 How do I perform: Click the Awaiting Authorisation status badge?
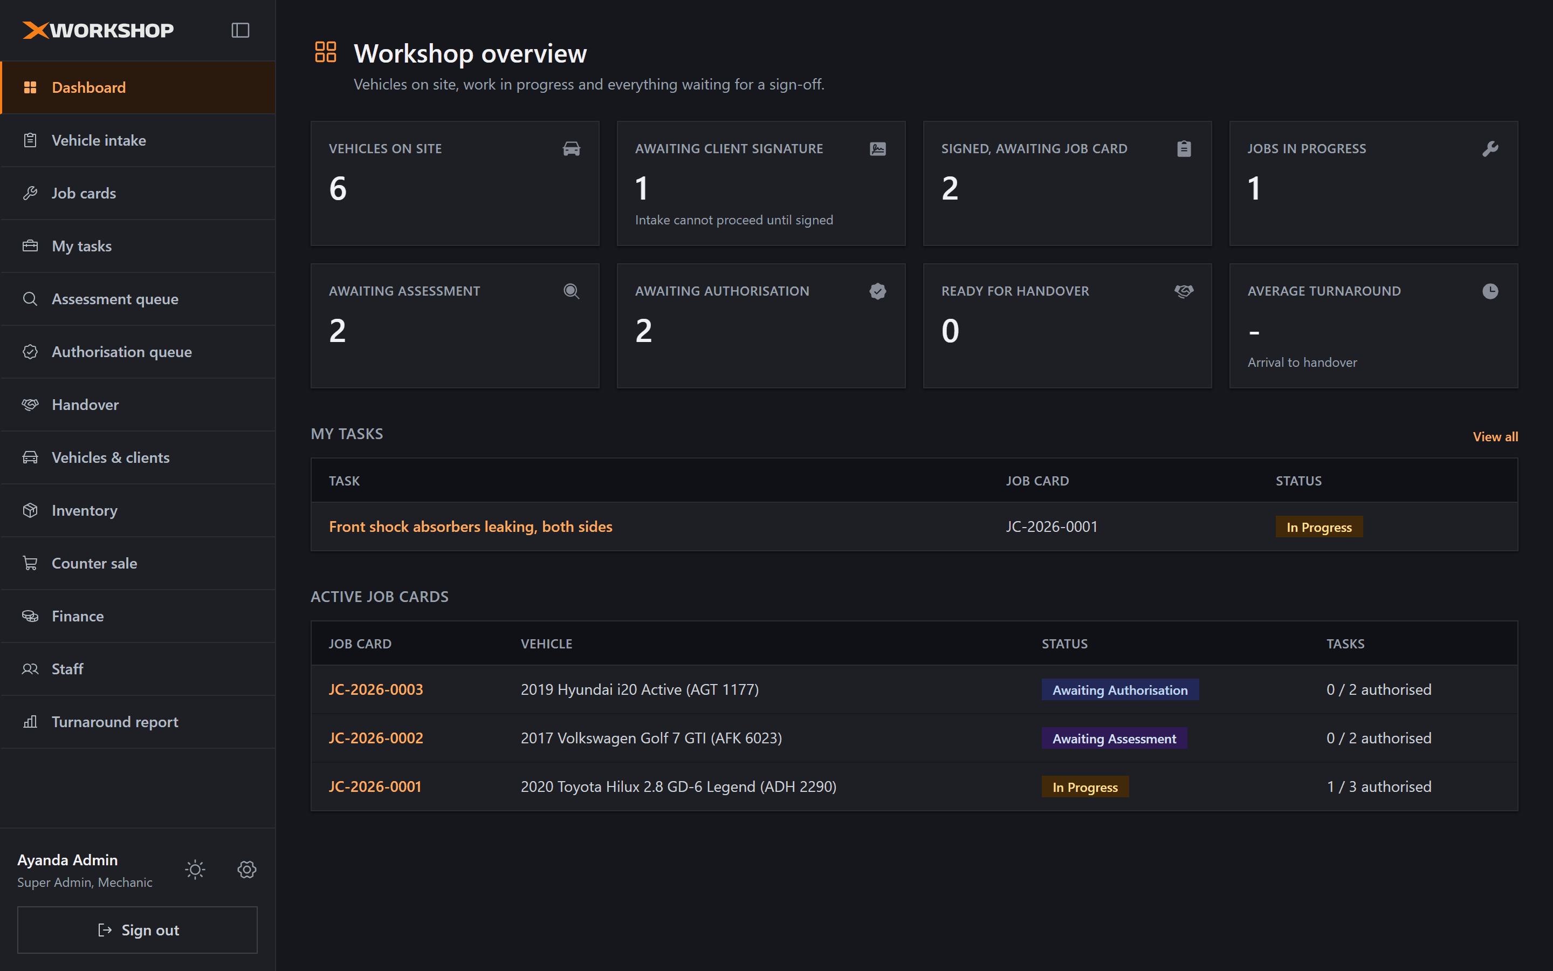point(1120,690)
